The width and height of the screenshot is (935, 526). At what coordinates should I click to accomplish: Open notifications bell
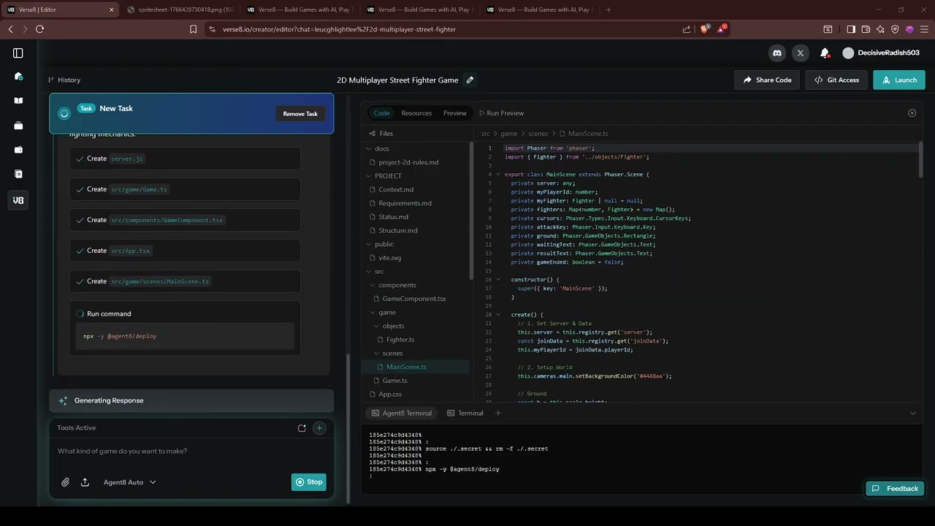825,53
